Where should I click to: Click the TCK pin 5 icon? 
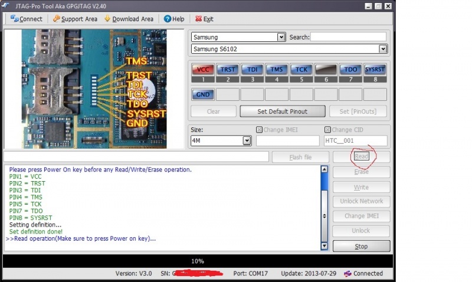pos(301,70)
